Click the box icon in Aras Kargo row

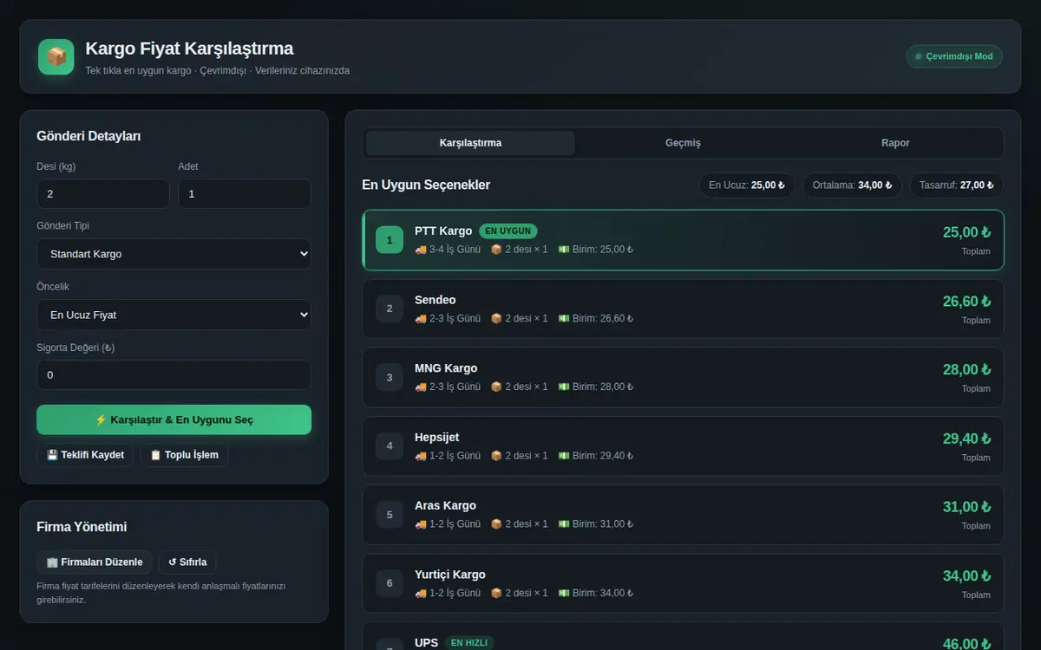497,524
